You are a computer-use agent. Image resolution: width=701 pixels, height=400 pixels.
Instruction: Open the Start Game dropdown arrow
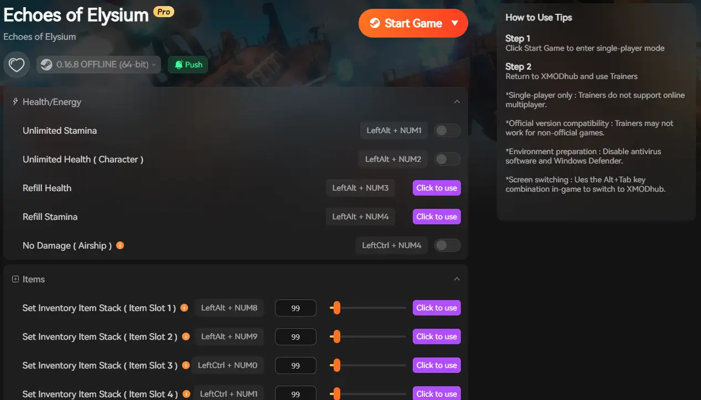coord(455,23)
